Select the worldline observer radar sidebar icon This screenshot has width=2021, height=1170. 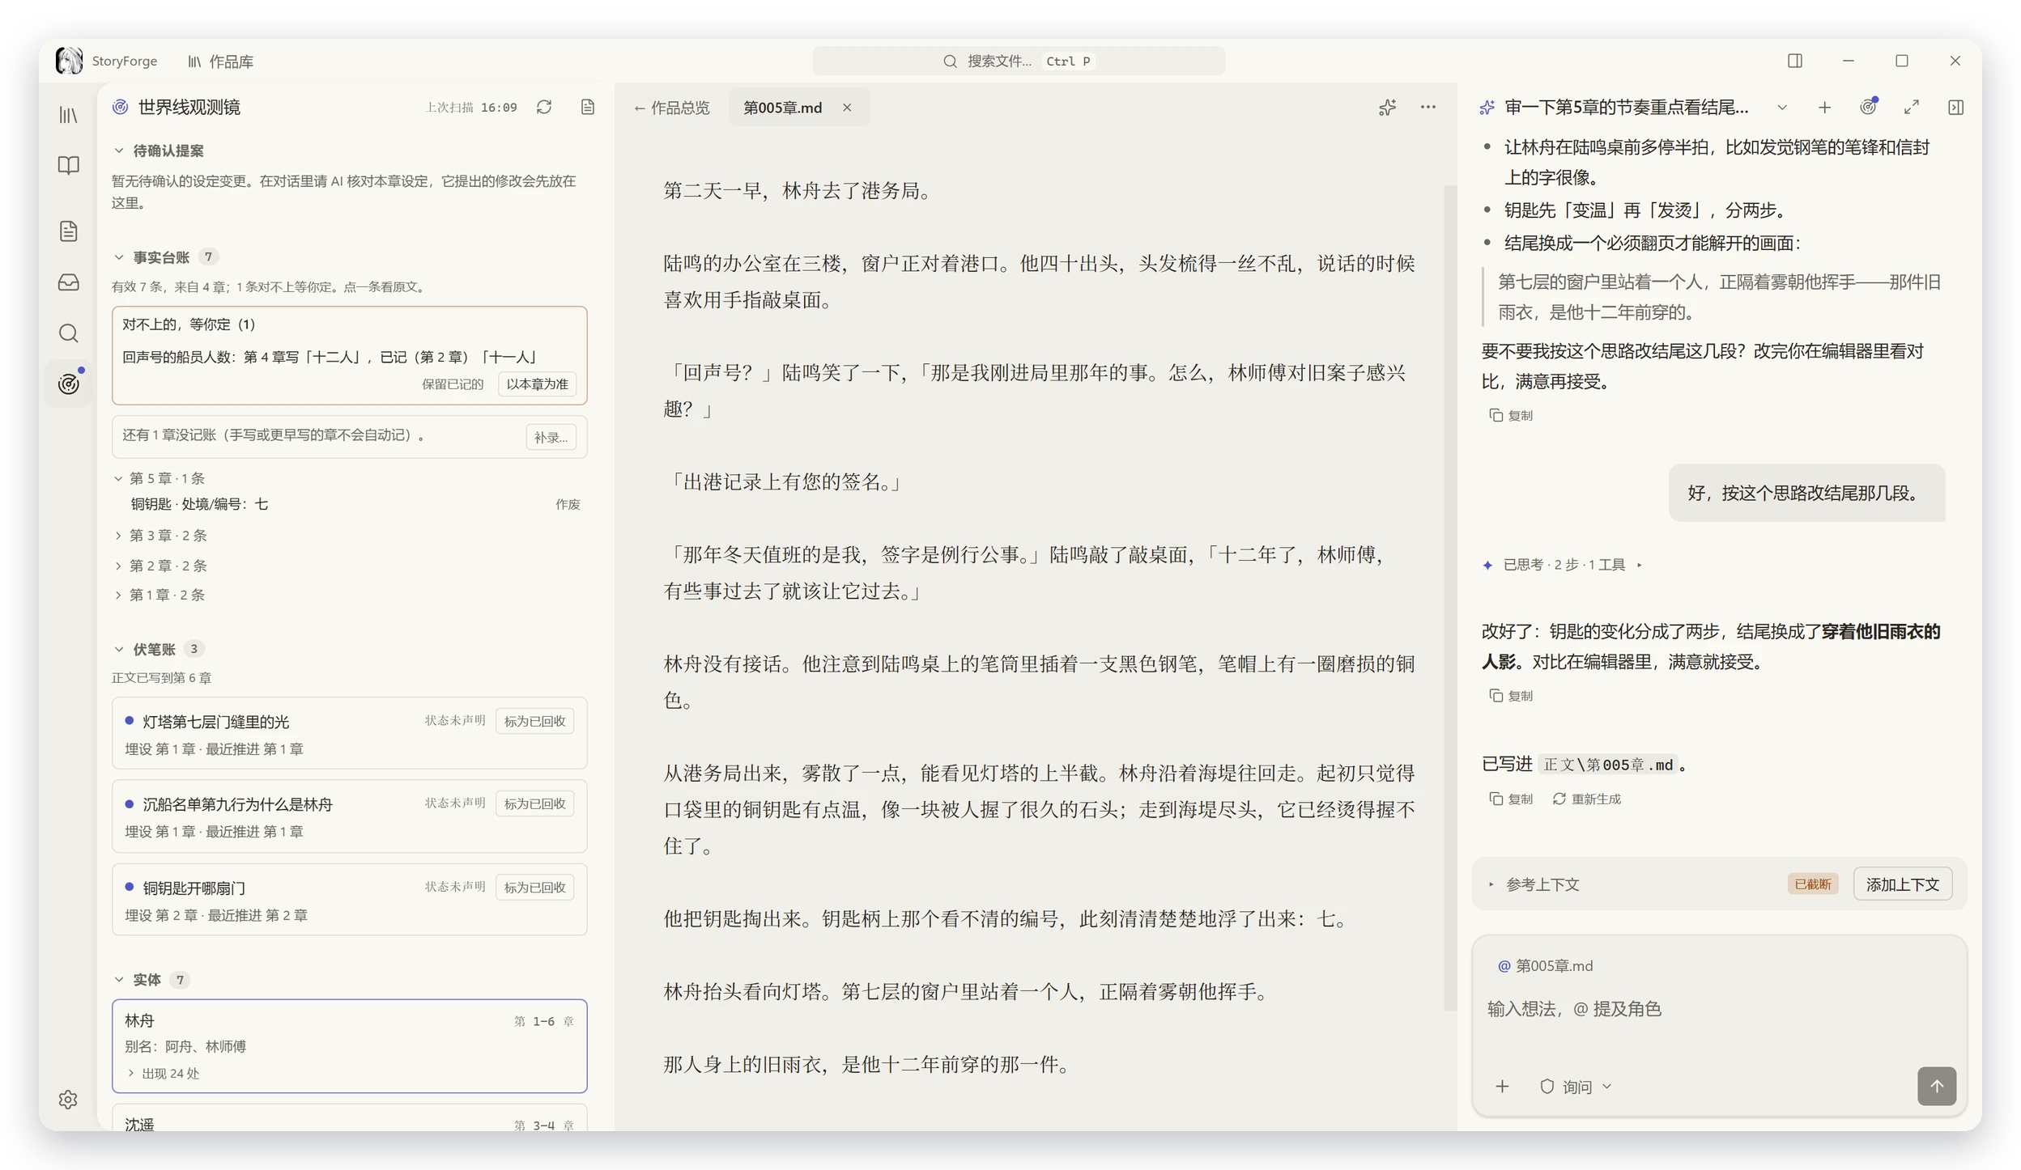tap(69, 384)
